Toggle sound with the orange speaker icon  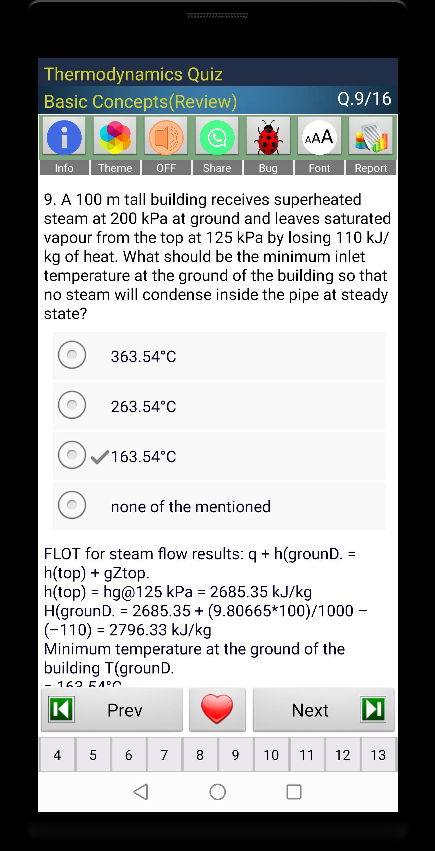pos(166,137)
